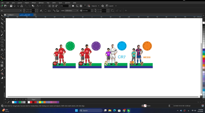Viewport: 205px width, 113px height.
Task: Click the Page 1 tab
Action: point(34,99)
